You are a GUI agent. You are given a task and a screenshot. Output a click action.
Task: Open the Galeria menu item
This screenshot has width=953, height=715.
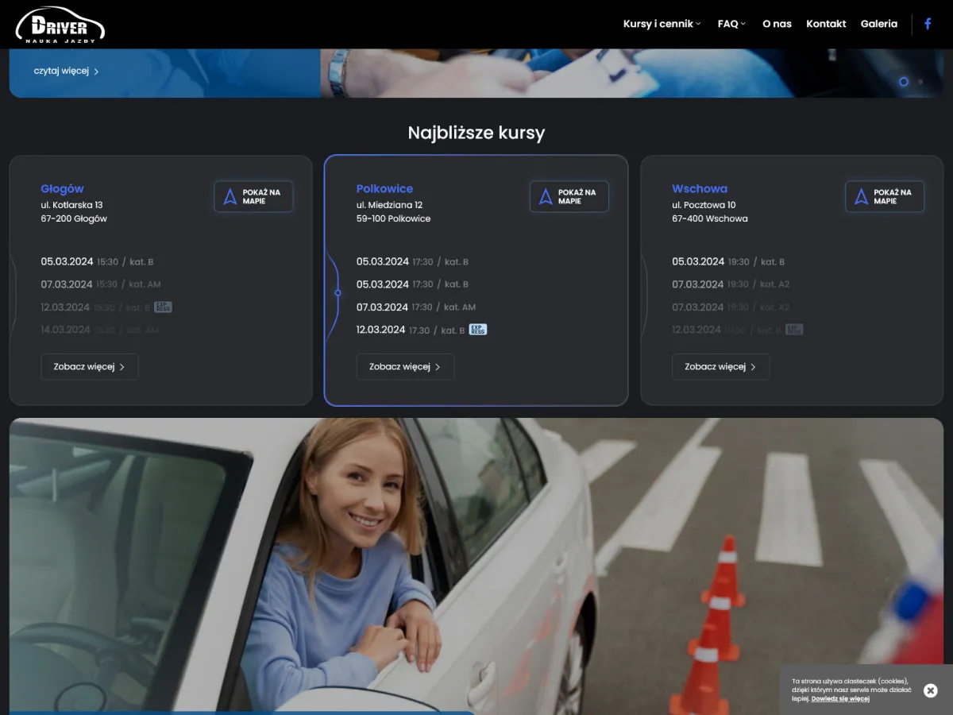pyautogui.click(x=878, y=24)
